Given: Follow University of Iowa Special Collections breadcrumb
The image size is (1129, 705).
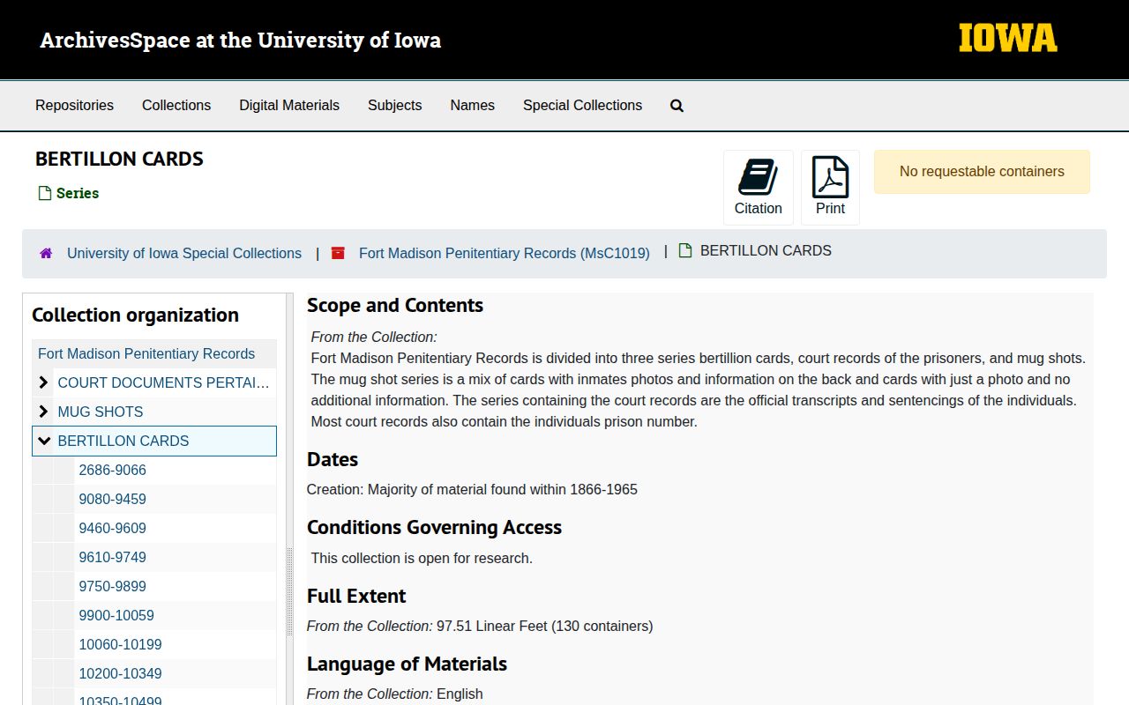Looking at the screenshot, I should pos(184,253).
